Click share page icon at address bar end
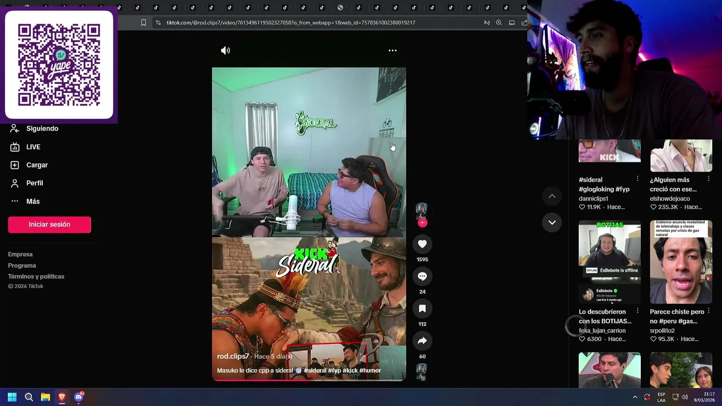Screen dimensions: 722x406 pyautogui.click(x=524, y=23)
